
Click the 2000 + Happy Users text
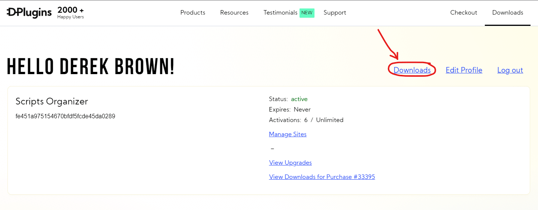pyautogui.click(x=70, y=13)
